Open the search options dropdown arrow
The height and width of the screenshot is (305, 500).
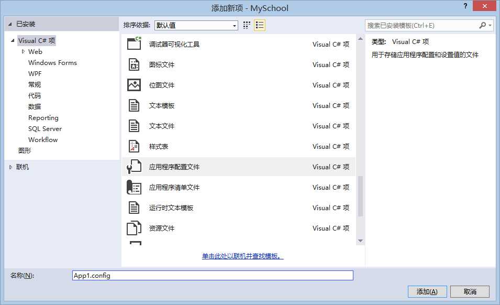tap(490, 25)
